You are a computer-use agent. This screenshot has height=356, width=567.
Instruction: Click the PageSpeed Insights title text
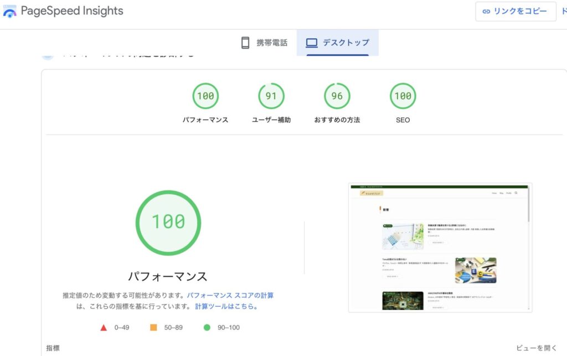pyautogui.click(x=72, y=11)
